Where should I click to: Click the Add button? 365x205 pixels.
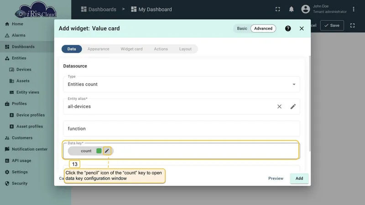(299, 178)
